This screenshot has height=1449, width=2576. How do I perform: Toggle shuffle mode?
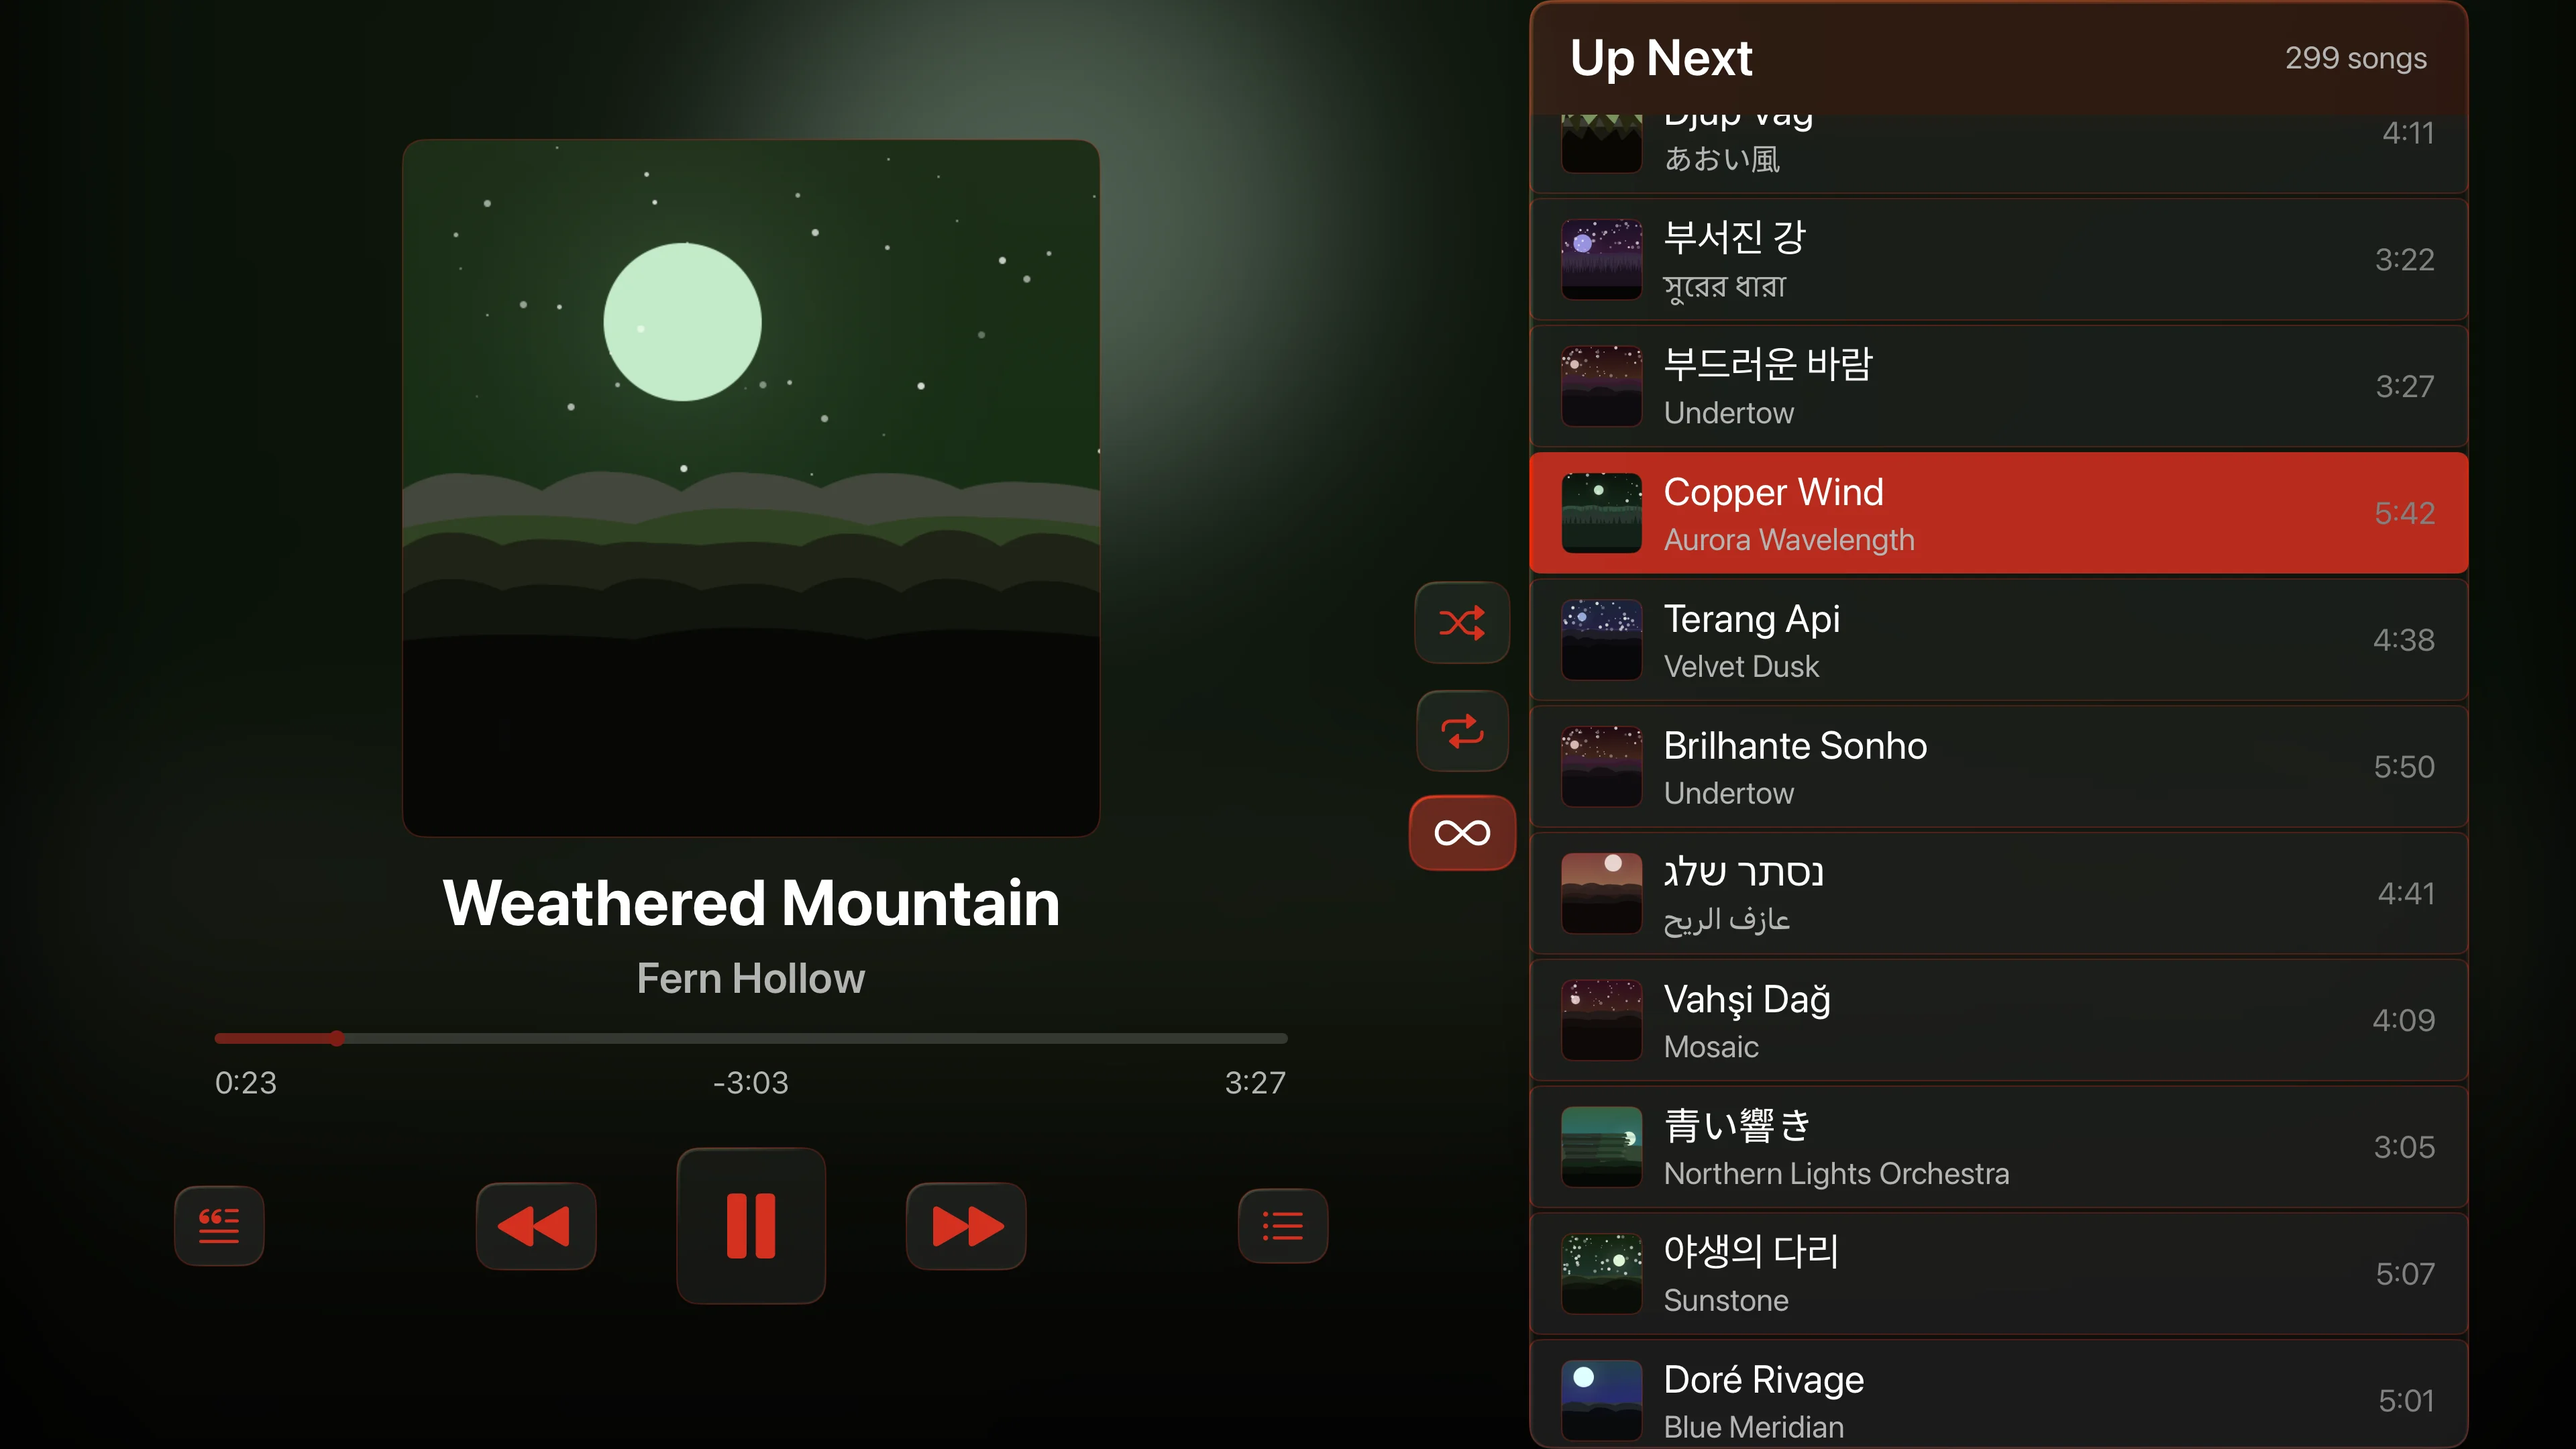[x=1462, y=623]
